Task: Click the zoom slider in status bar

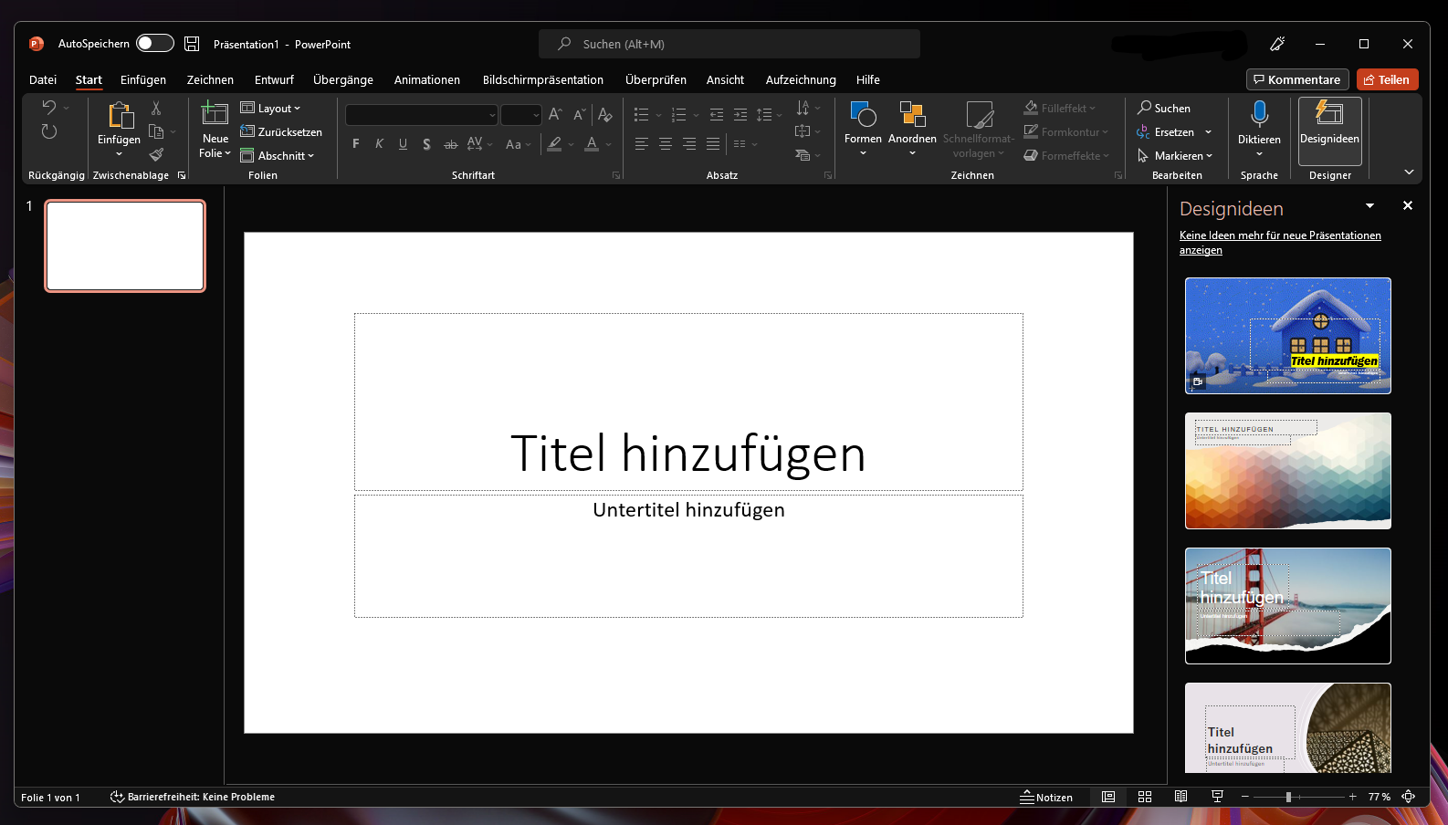Action: pyautogui.click(x=1288, y=797)
